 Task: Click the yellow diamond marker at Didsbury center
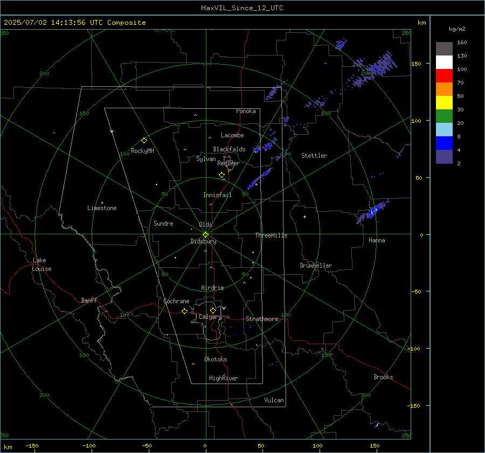click(x=205, y=235)
